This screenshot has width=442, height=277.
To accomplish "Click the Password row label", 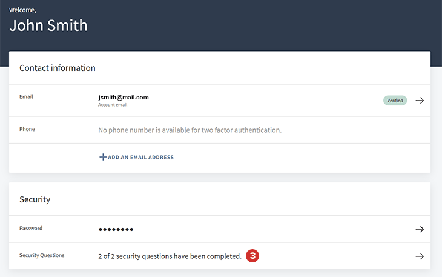I will (x=31, y=229).
